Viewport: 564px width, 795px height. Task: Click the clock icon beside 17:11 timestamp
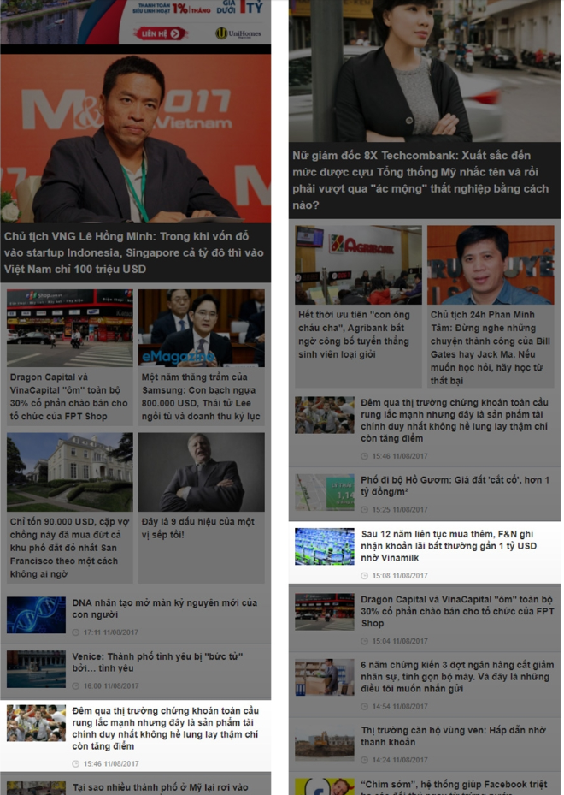pyautogui.click(x=76, y=632)
